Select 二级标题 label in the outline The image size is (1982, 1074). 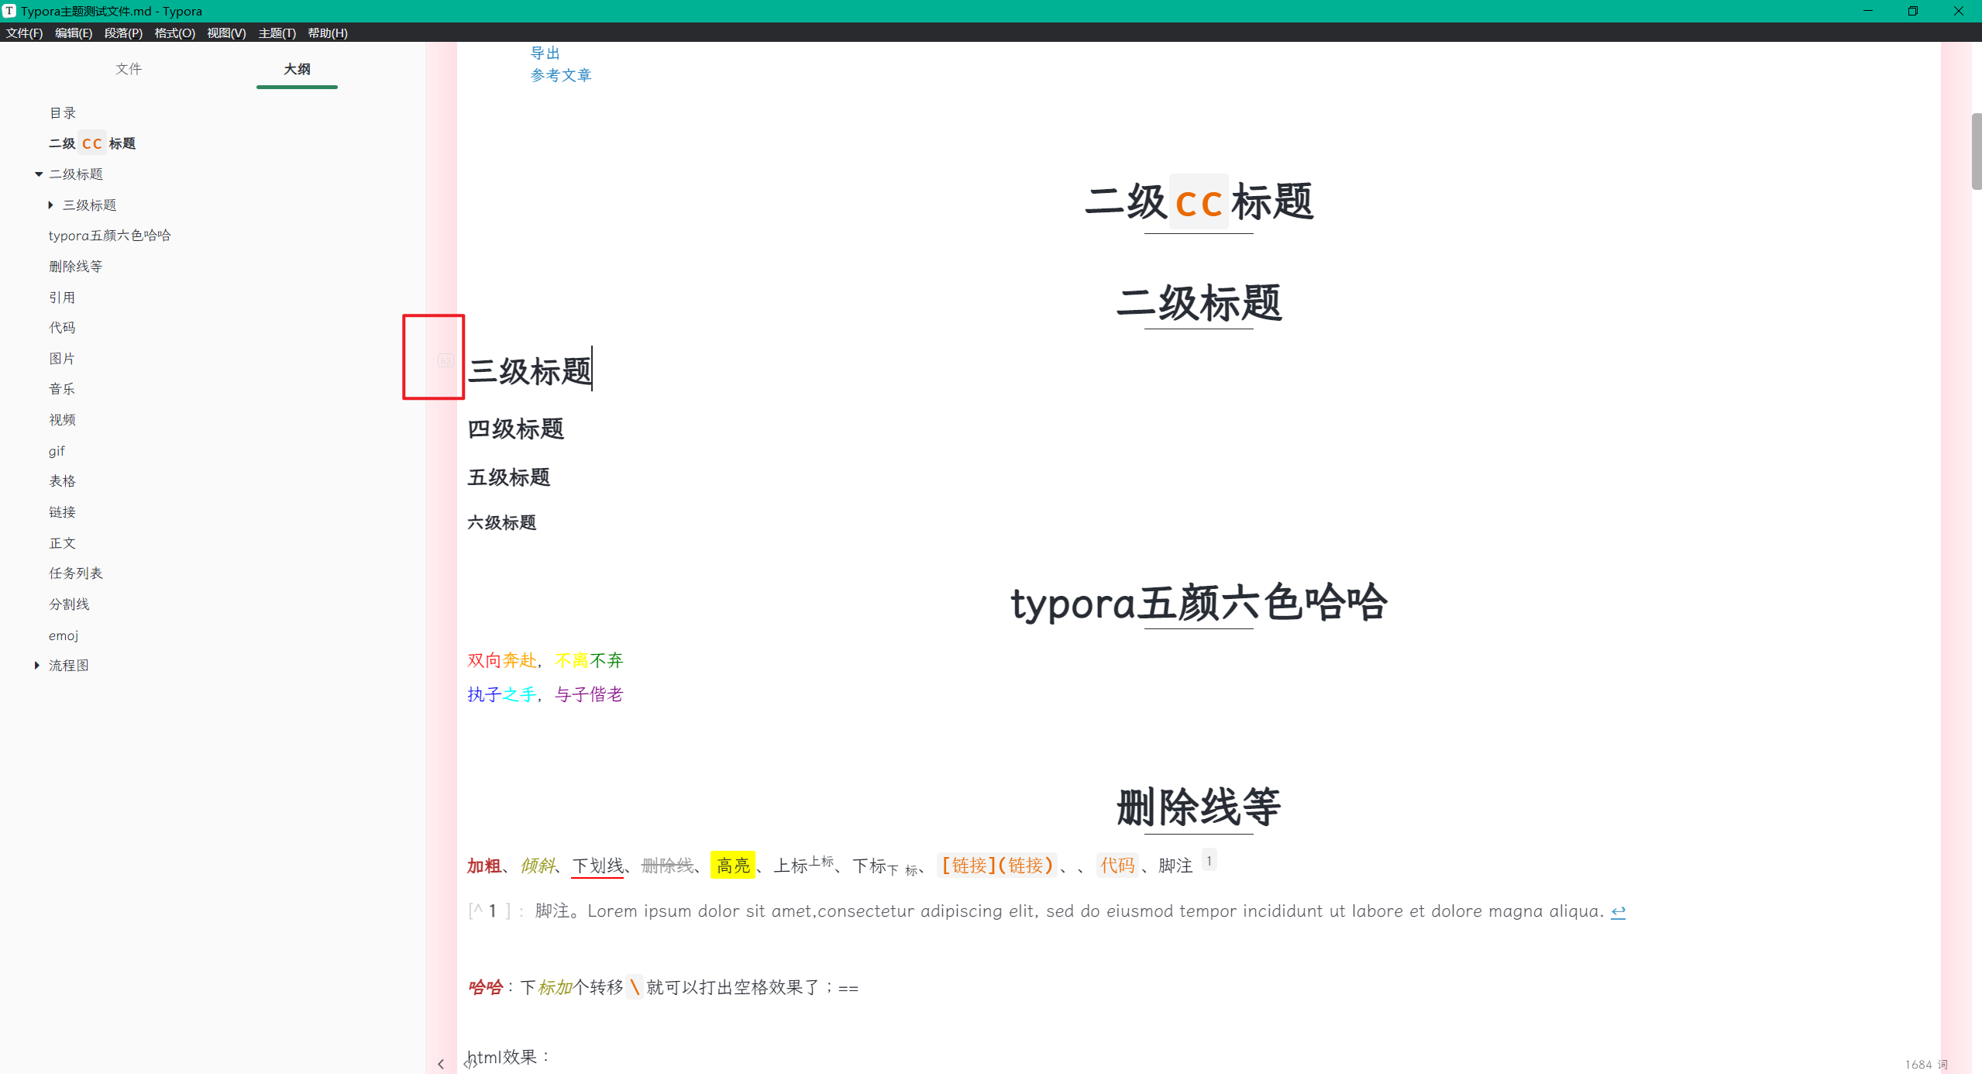(x=76, y=174)
